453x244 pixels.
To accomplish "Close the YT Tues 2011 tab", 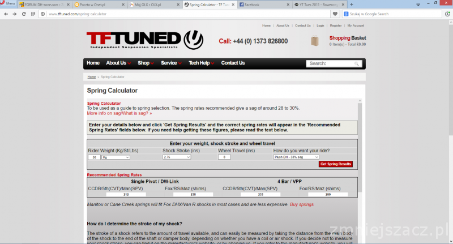I will pos(343,5).
